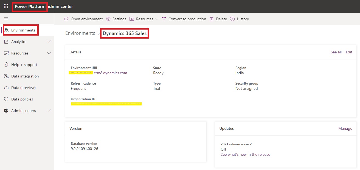
Task: Open Data integration in the sidebar
Action: [x=25, y=76]
